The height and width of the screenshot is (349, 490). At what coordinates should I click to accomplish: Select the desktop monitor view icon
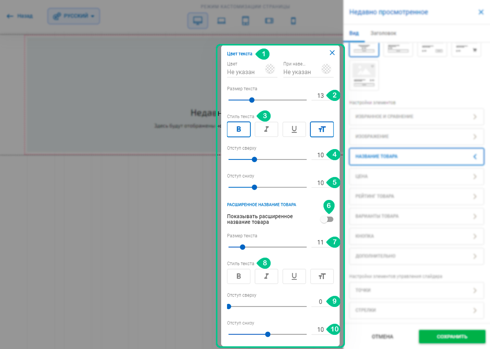pos(198,21)
